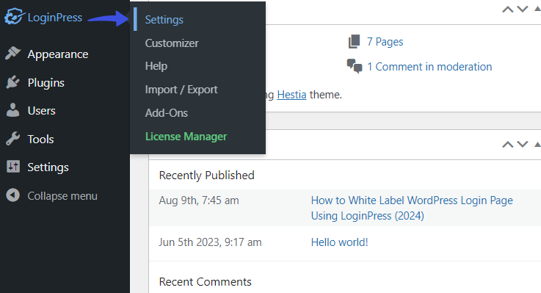The width and height of the screenshot is (541, 293).
Task: Move top dashboard widget up
Action: (507, 10)
